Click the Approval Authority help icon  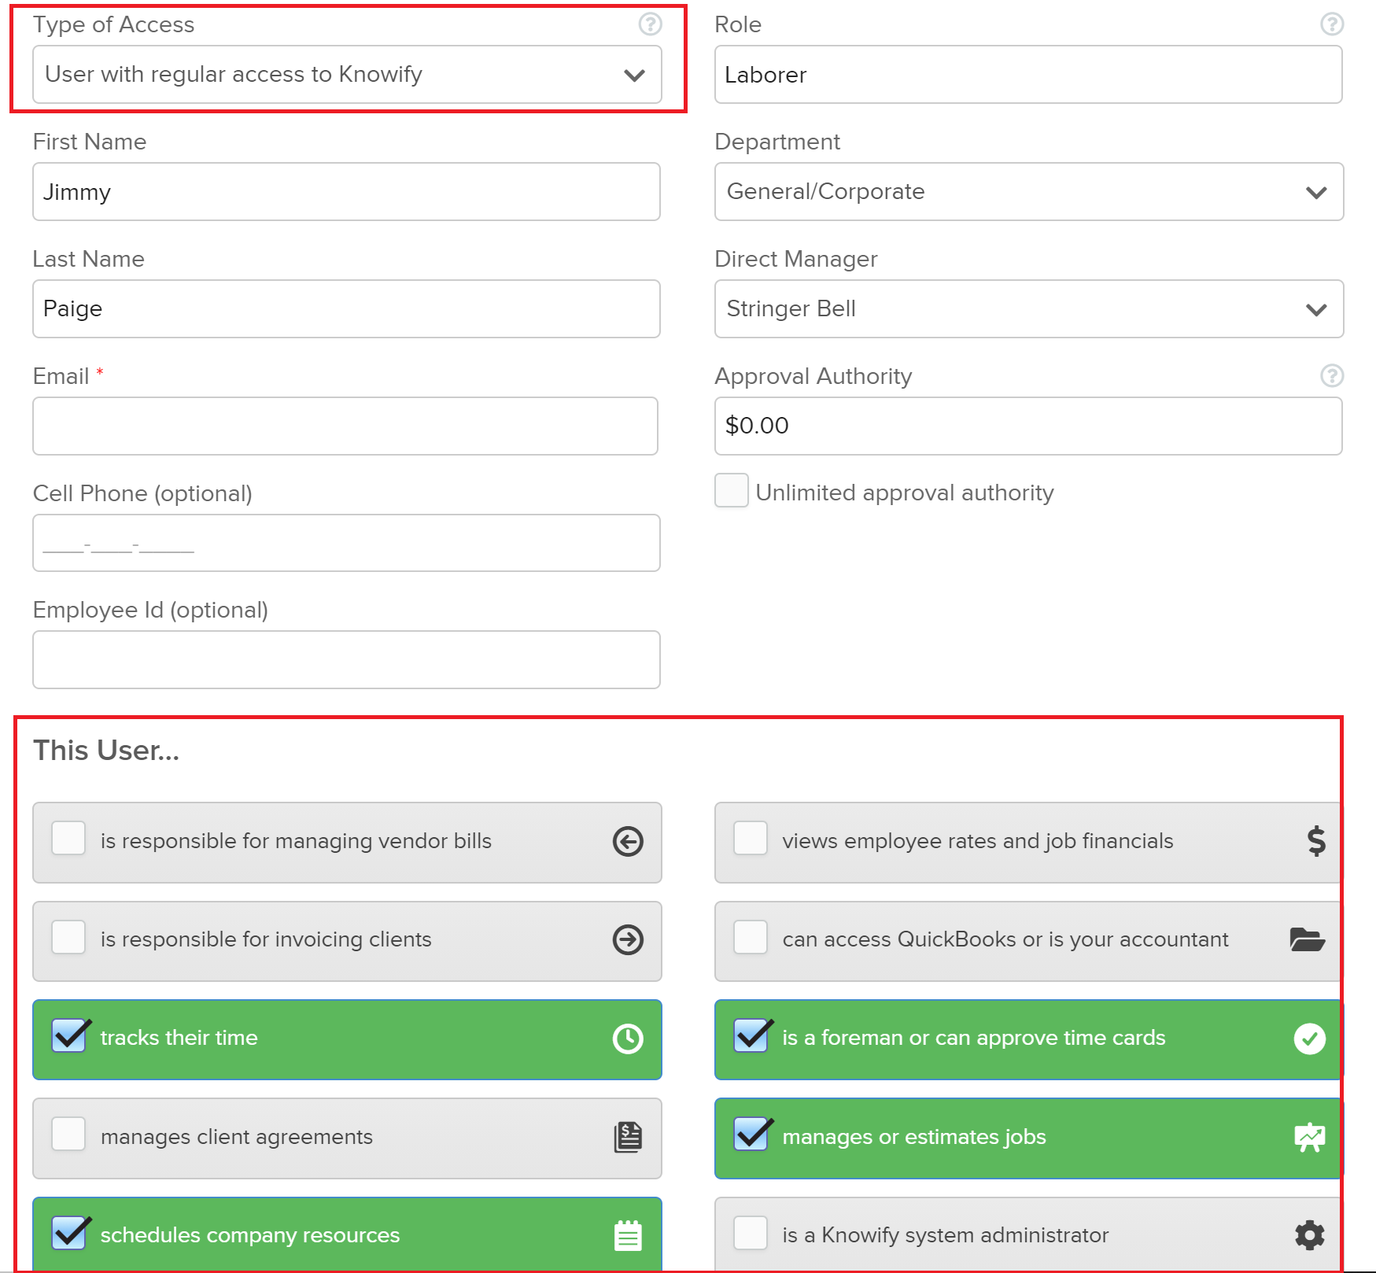(1331, 376)
